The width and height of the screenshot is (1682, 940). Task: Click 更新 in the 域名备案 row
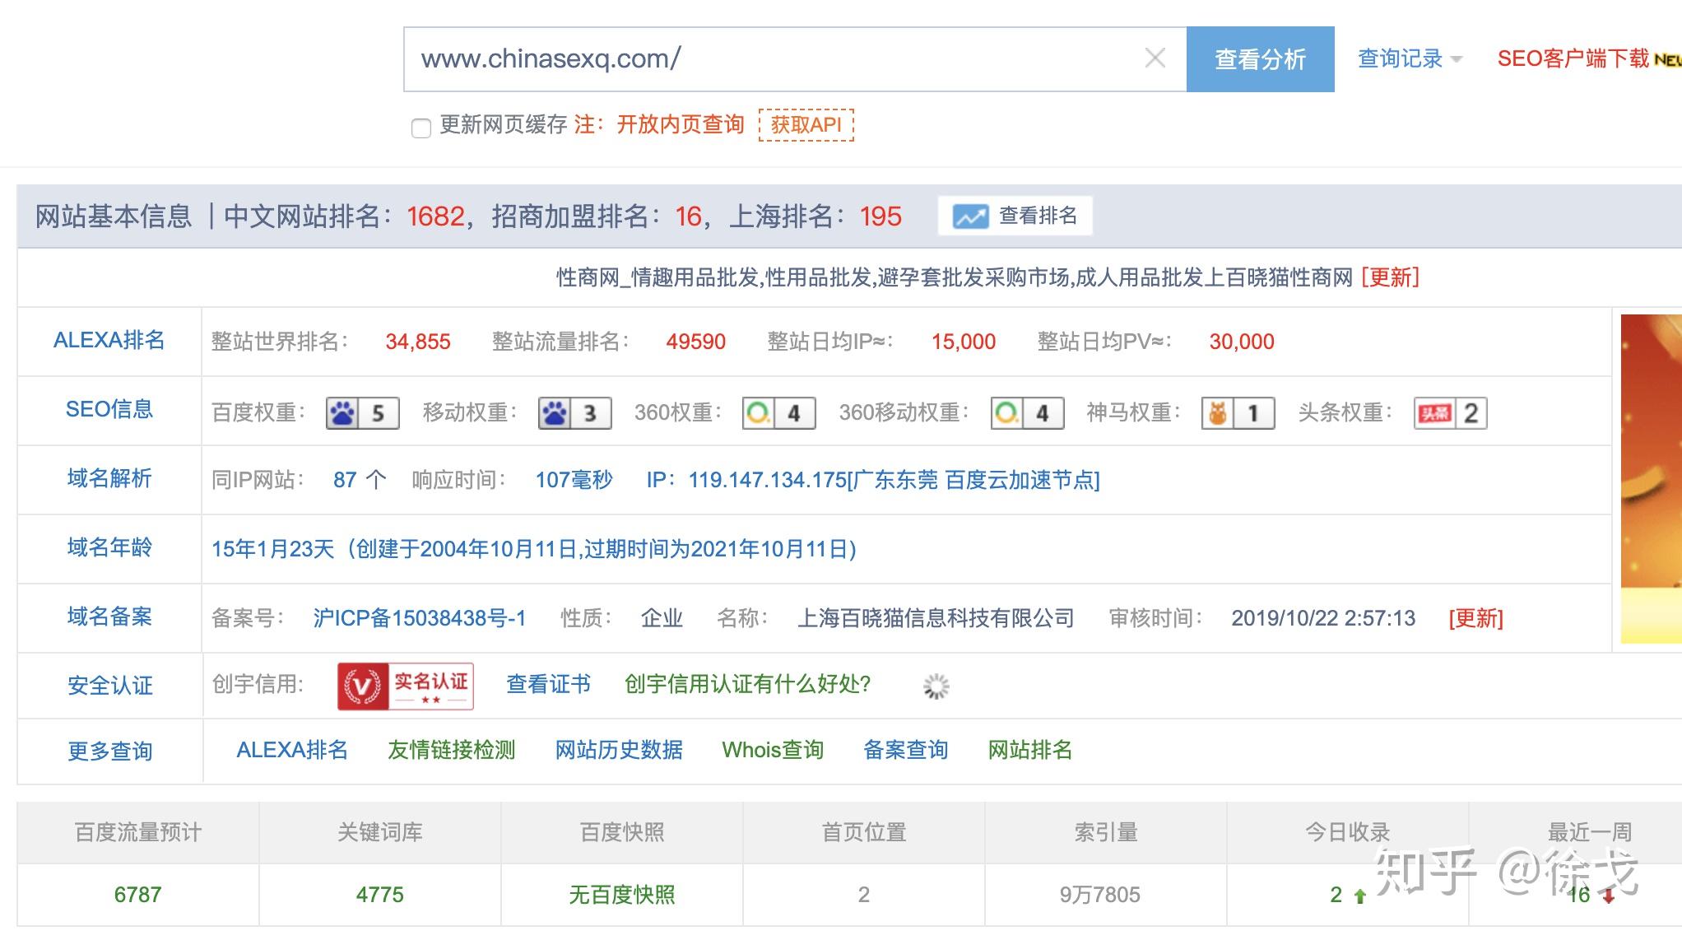pyautogui.click(x=1476, y=618)
